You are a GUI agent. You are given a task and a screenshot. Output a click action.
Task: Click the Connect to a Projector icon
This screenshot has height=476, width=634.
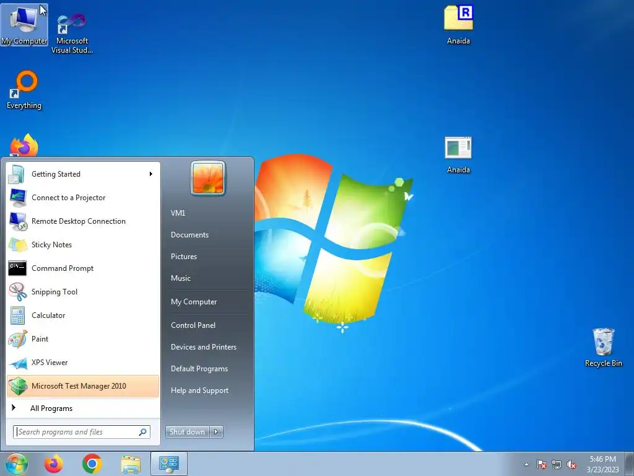click(x=17, y=198)
